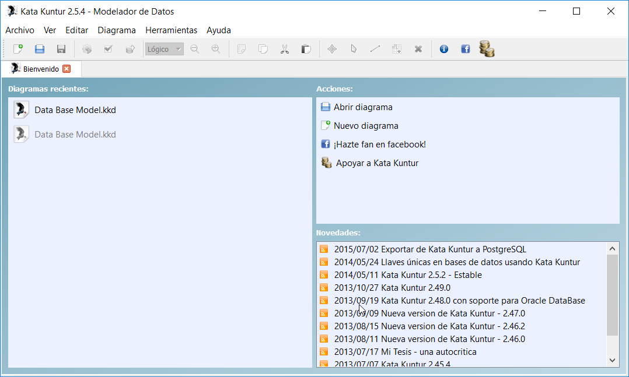Click the database export toolbar icon

[130, 49]
